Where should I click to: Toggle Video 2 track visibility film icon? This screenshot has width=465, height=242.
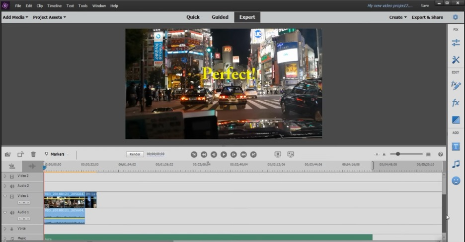tap(12, 177)
